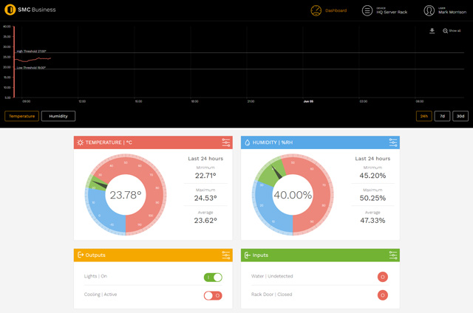
Task: Click the Rack Door | Closed label
Action: tap(271, 295)
